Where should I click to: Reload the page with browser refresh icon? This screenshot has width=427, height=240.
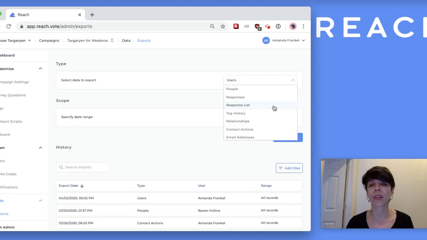(9, 26)
